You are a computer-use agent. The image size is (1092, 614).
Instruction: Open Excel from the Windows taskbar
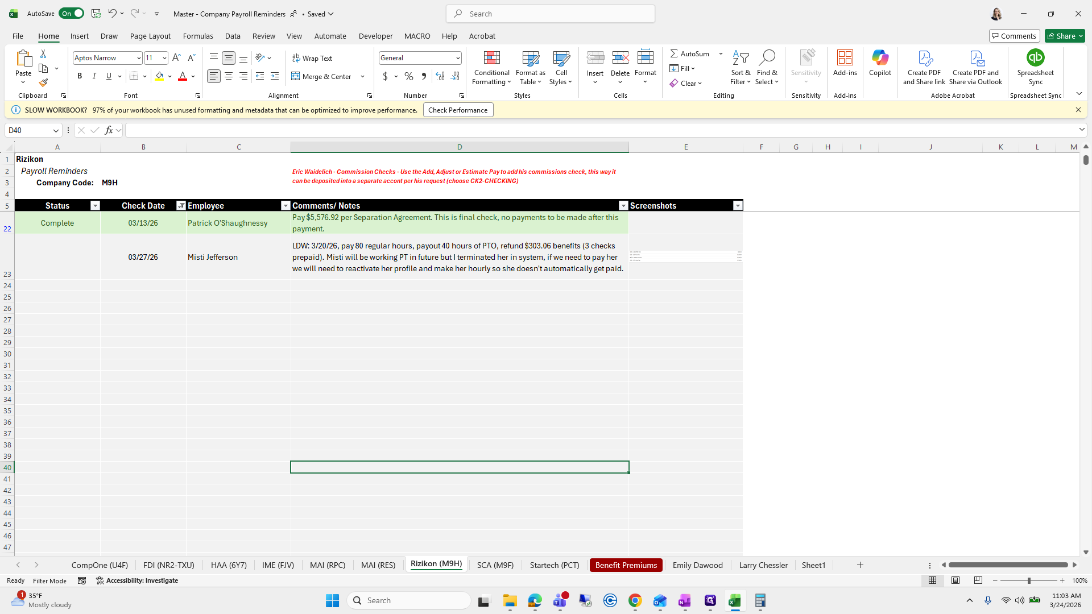pos(735,600)
